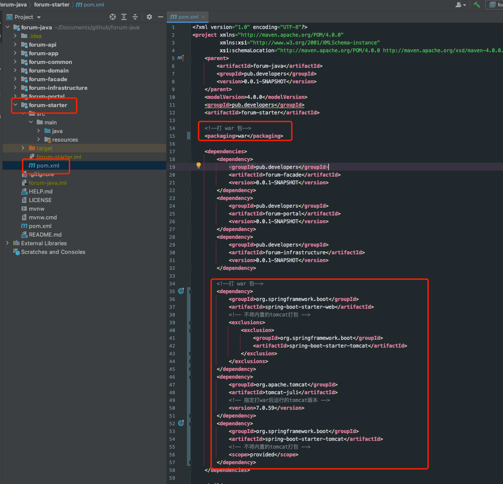Click the packaging war line in editor
The width and height of the screenshot is (503, 484).
coord(244,136)
